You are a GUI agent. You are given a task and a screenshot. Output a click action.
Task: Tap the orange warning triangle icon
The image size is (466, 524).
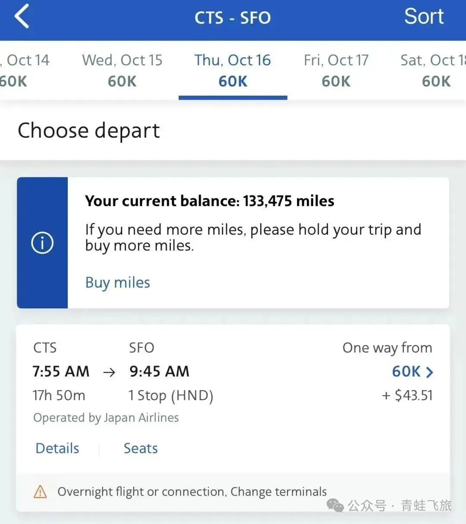40,491
